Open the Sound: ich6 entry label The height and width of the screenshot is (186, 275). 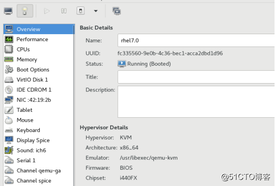pos(31,150)
